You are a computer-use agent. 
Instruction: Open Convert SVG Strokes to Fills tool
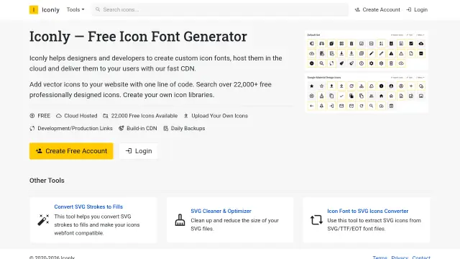88,206
